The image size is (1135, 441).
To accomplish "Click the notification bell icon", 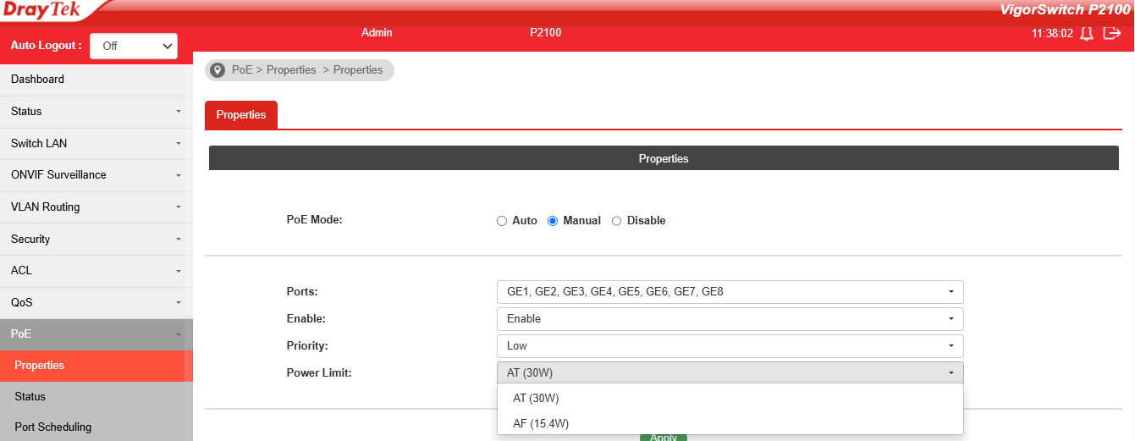I will point(1088,34).
